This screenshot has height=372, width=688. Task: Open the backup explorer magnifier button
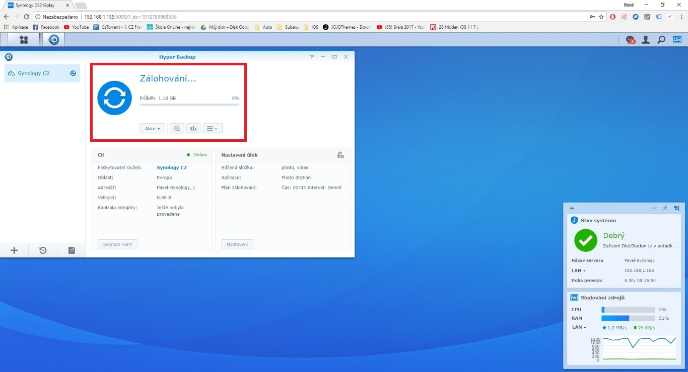coord(177,129)
